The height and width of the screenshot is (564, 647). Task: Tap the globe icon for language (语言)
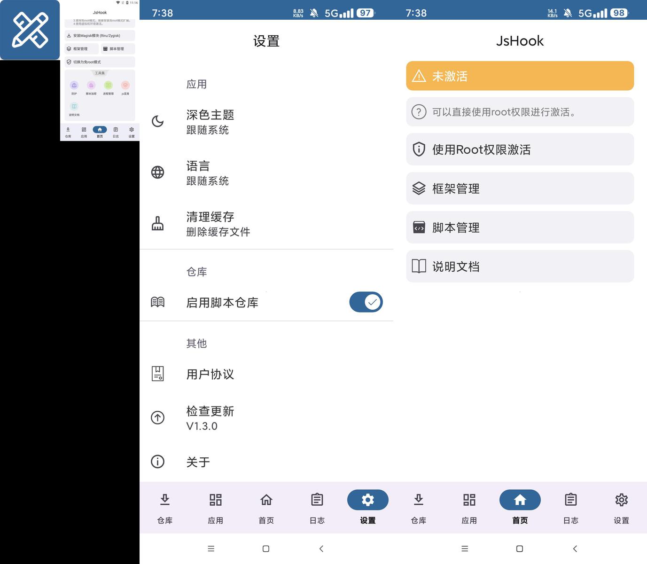[x=157, y=172]
